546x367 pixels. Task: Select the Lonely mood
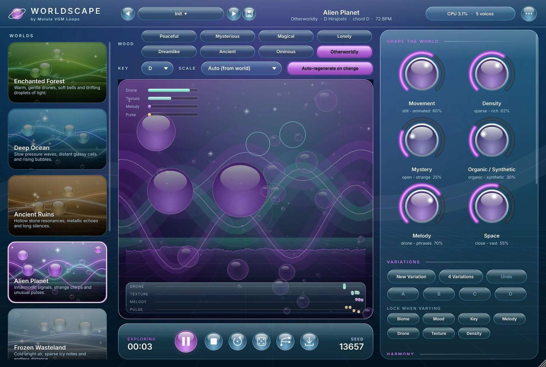tap(344, 36)
